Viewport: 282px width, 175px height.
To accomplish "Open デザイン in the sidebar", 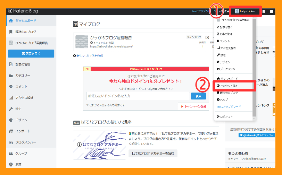I will (31, 120).
